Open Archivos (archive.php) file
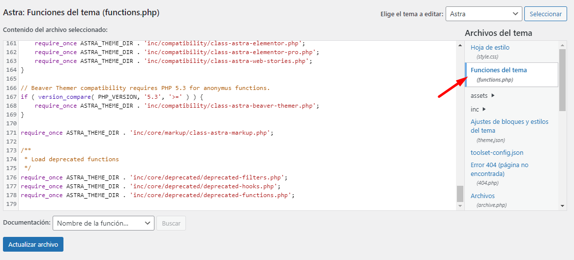Viewport: 574px width, 260px height. tap(483, 196)
